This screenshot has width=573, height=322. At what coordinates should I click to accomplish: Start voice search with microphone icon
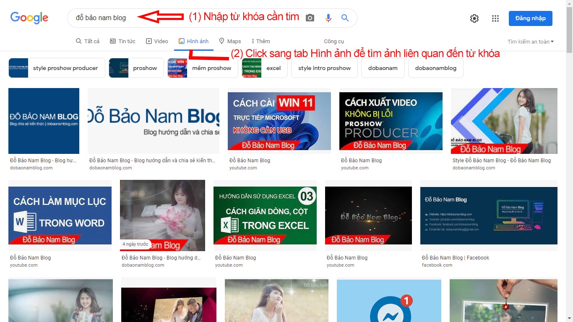click(x=328, y=18)
